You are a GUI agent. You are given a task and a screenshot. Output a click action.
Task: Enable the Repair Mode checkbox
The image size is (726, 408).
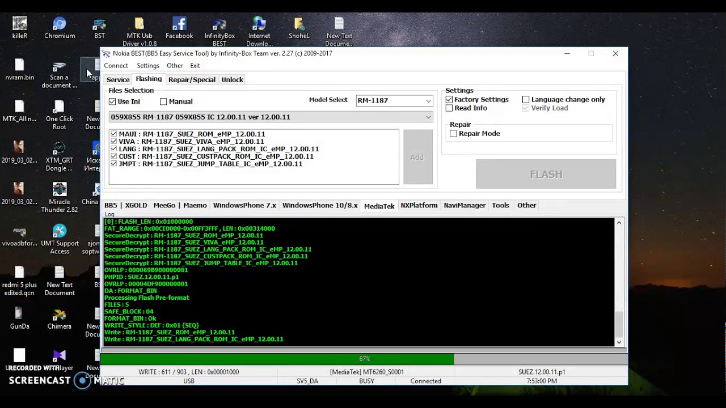(x=453, y=133)
